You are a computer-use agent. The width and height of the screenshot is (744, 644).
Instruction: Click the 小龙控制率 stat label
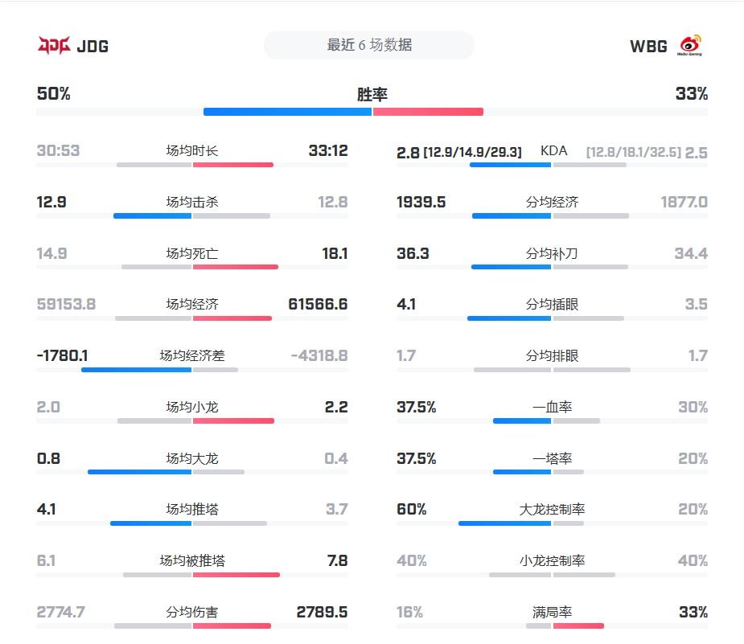point(552,561)
